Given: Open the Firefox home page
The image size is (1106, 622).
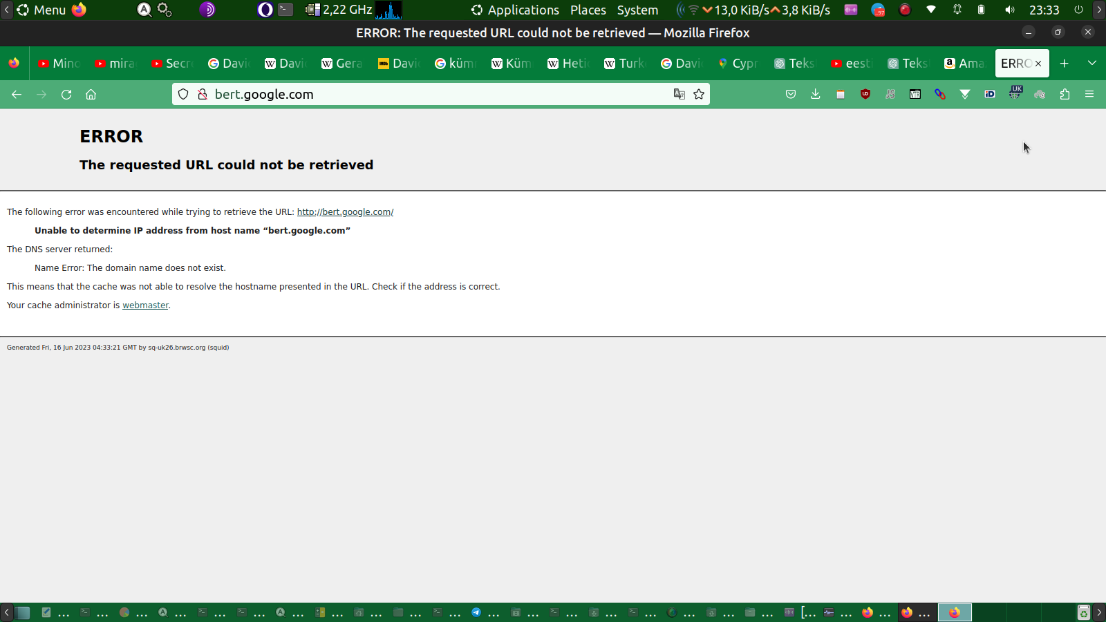Looking at the screenshot, I should [91, 95].
